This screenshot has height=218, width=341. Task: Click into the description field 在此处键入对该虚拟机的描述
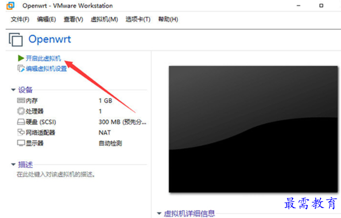pyautogui.click(x=56, y=174)
